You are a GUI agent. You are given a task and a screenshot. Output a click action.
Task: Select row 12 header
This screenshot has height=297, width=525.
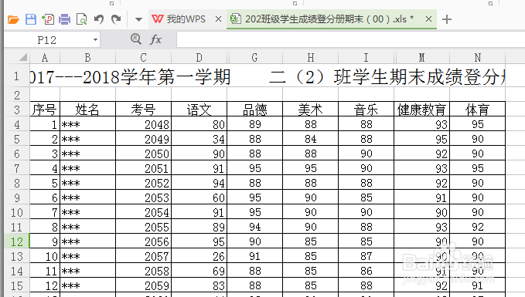point(17,241)
